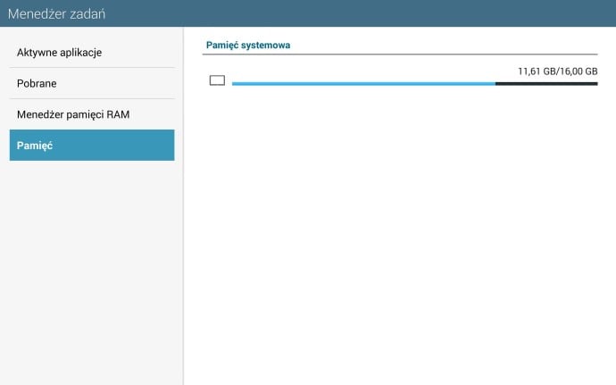616x385 pixels.
Task: Click the 11,61 GB/16,00 GB value
Action: coord(557,71)
